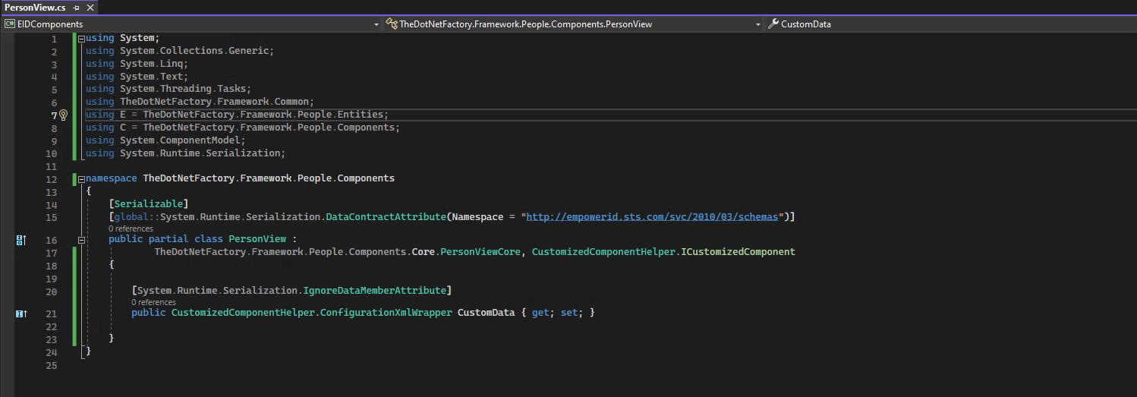Click 'System.Runtime.Serialization' on line 10
The image size is (1137, 397).
pyautogui.click(x=200, y=153)
